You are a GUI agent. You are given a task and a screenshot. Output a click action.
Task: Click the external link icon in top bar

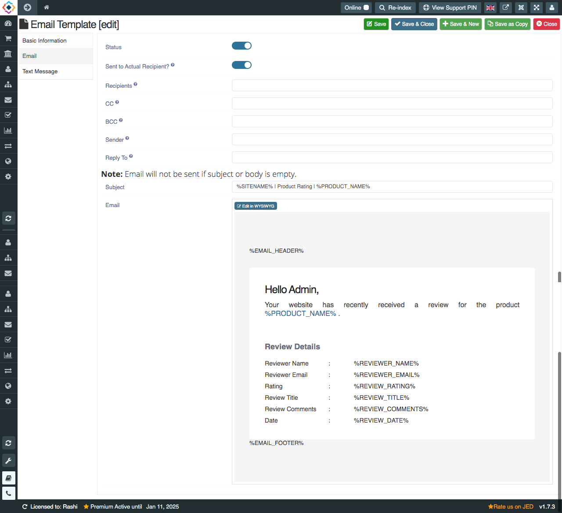(506, 7)
